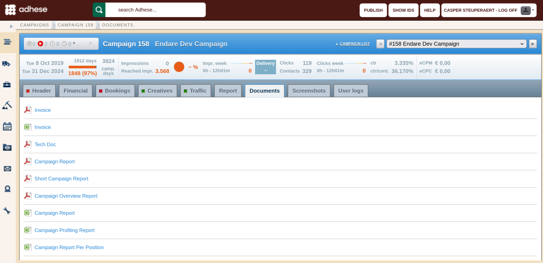Click the magnifier search icon
543x263 pixels.
tap(99, 10)
